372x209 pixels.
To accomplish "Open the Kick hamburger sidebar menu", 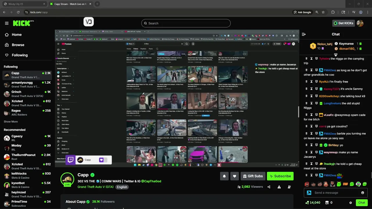I will coord(7,23).
